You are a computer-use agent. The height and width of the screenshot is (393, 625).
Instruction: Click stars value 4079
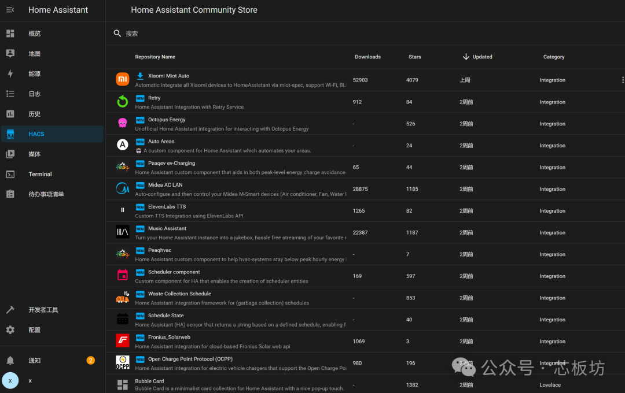tap(412, 80)
